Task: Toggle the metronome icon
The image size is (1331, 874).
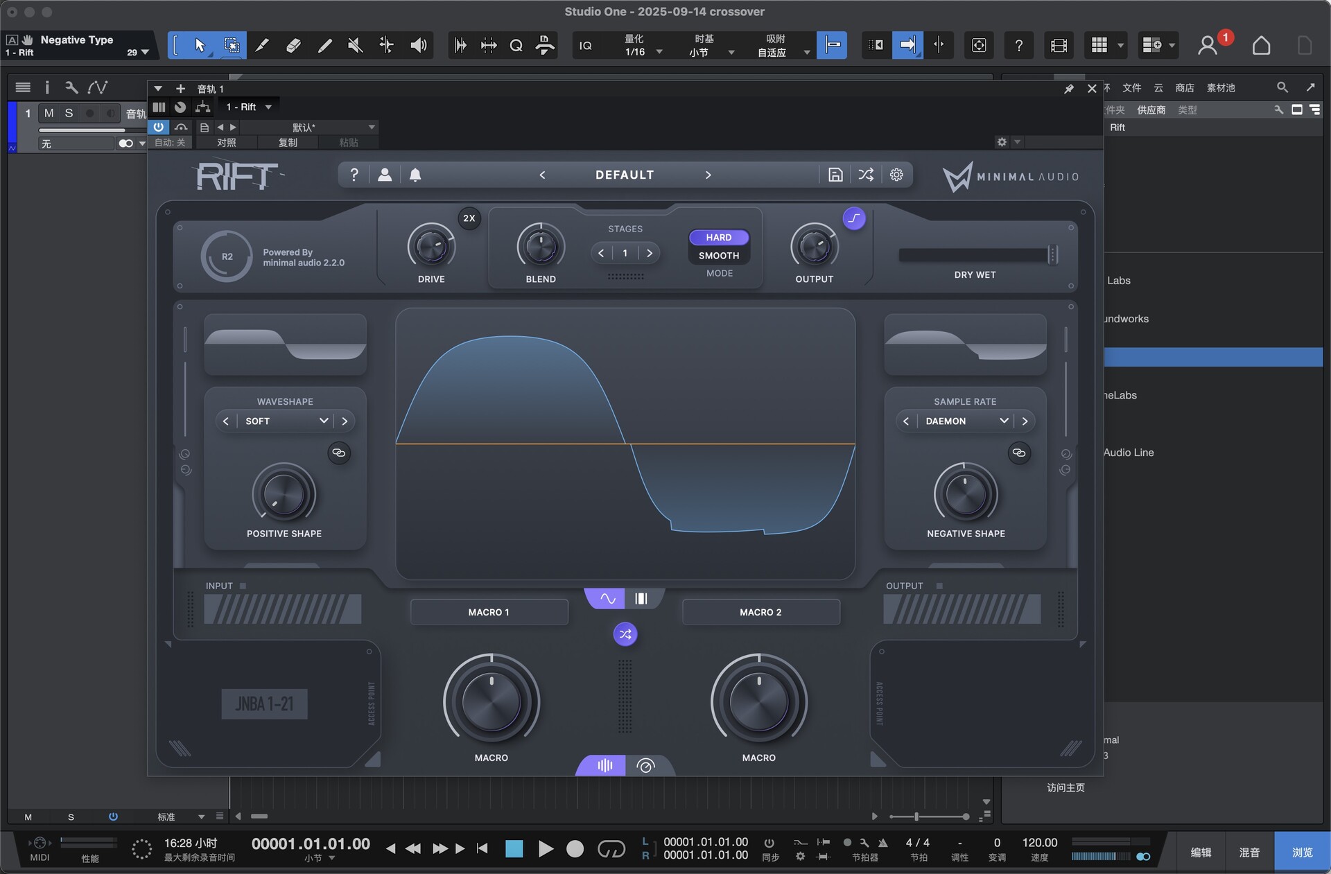Action: (x=883, y=843)
